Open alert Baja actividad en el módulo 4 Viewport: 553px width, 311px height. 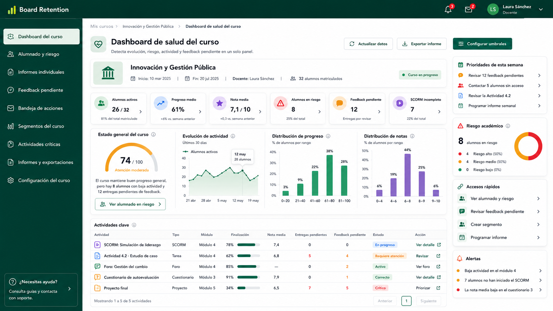(499, 271)
